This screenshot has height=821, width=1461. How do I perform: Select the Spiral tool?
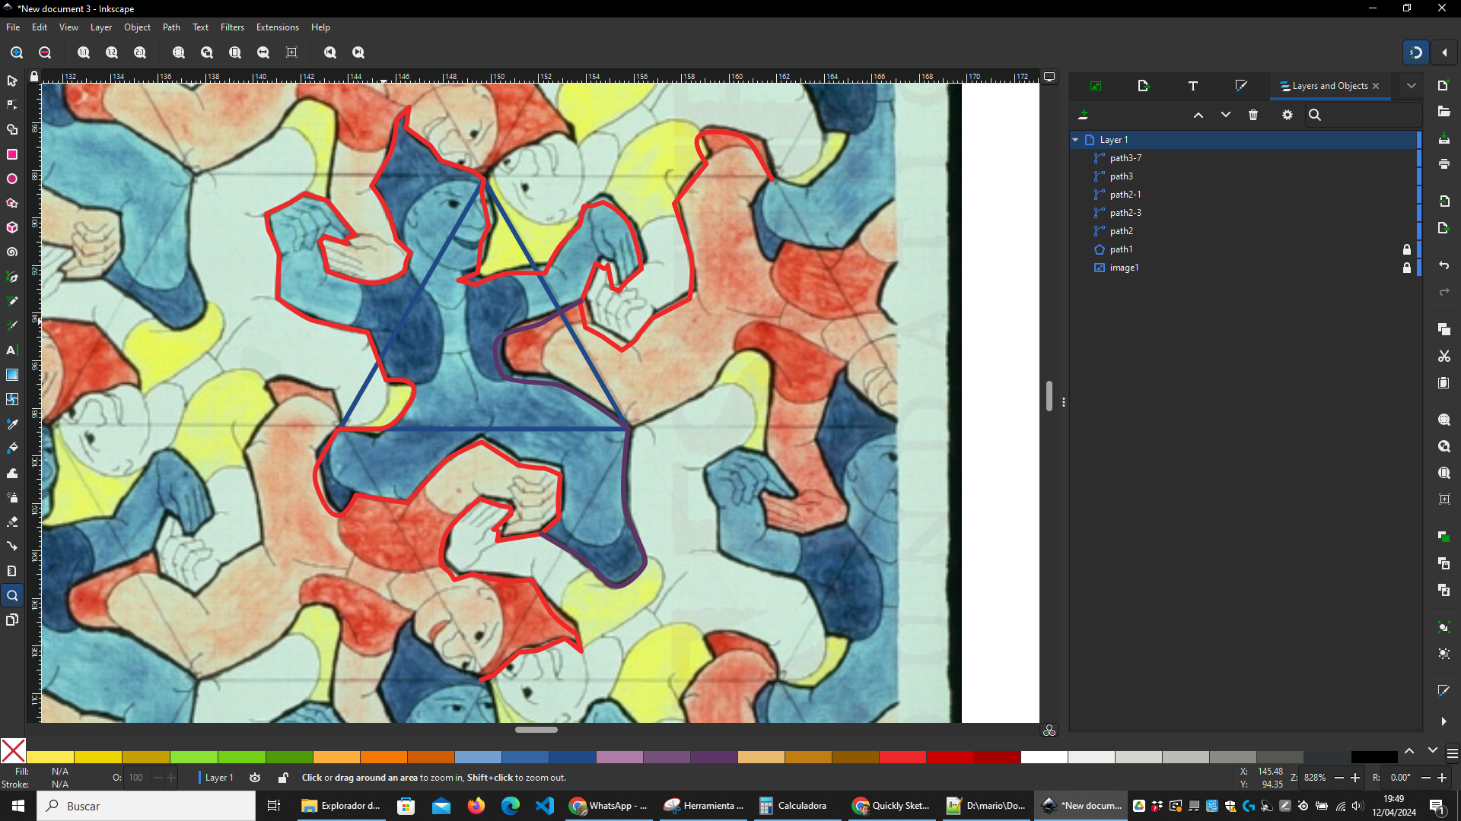click(x=12, y=252)
